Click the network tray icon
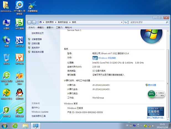The height and width of the screenshot is (129, 171). (x=149, y=126)
